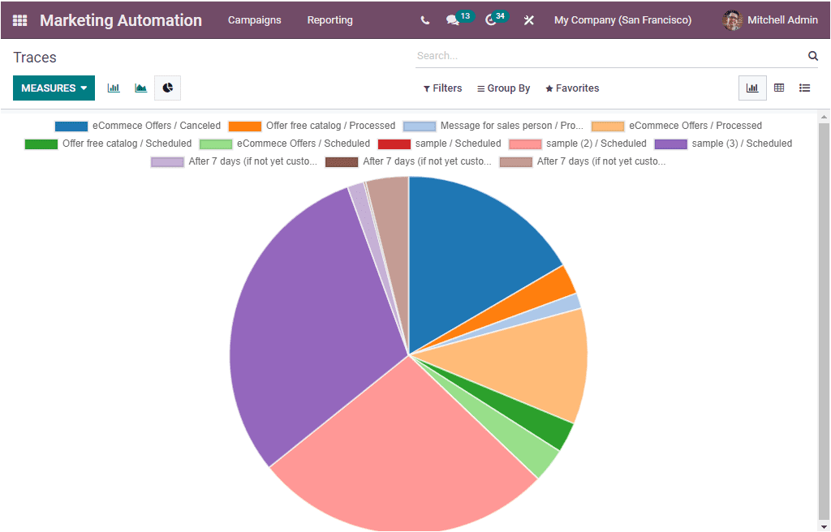Image resolution: width=831 pixels, height=532 pixels.
Task: Open the pivot view
Action: (780, 88)
